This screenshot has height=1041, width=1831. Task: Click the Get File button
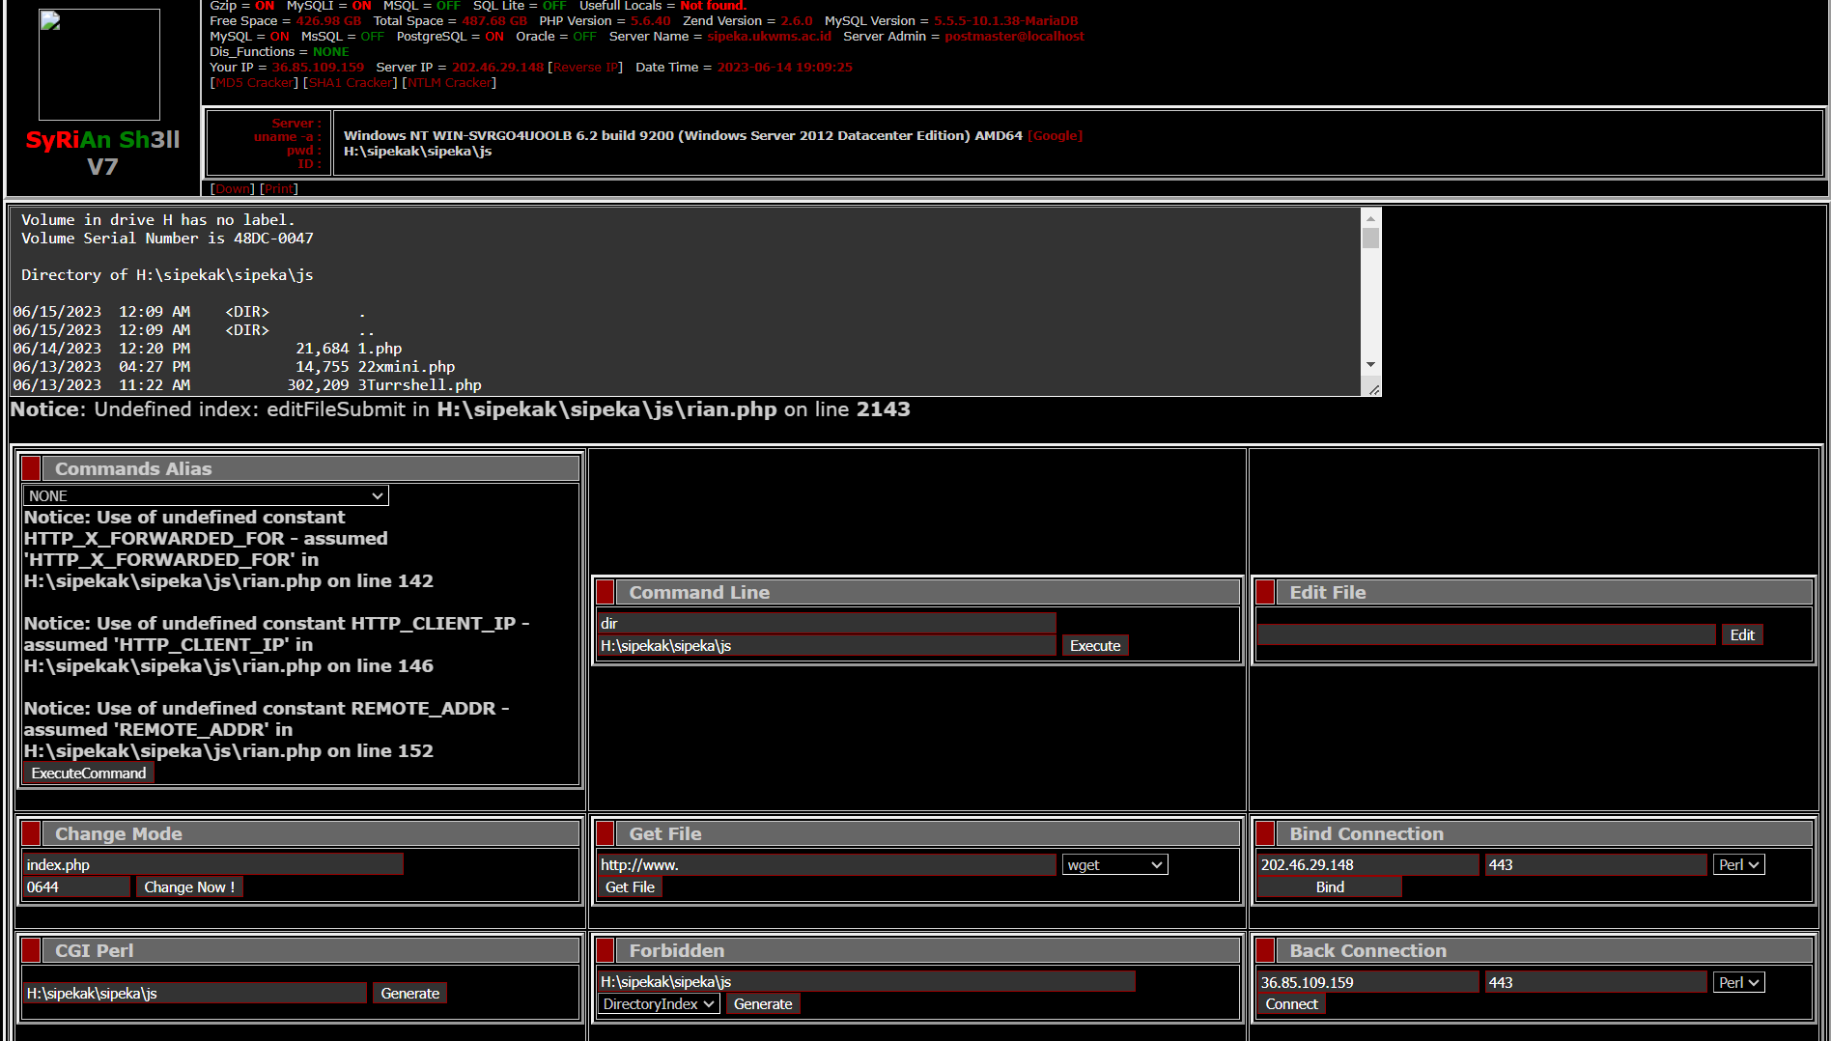(630, 887)
